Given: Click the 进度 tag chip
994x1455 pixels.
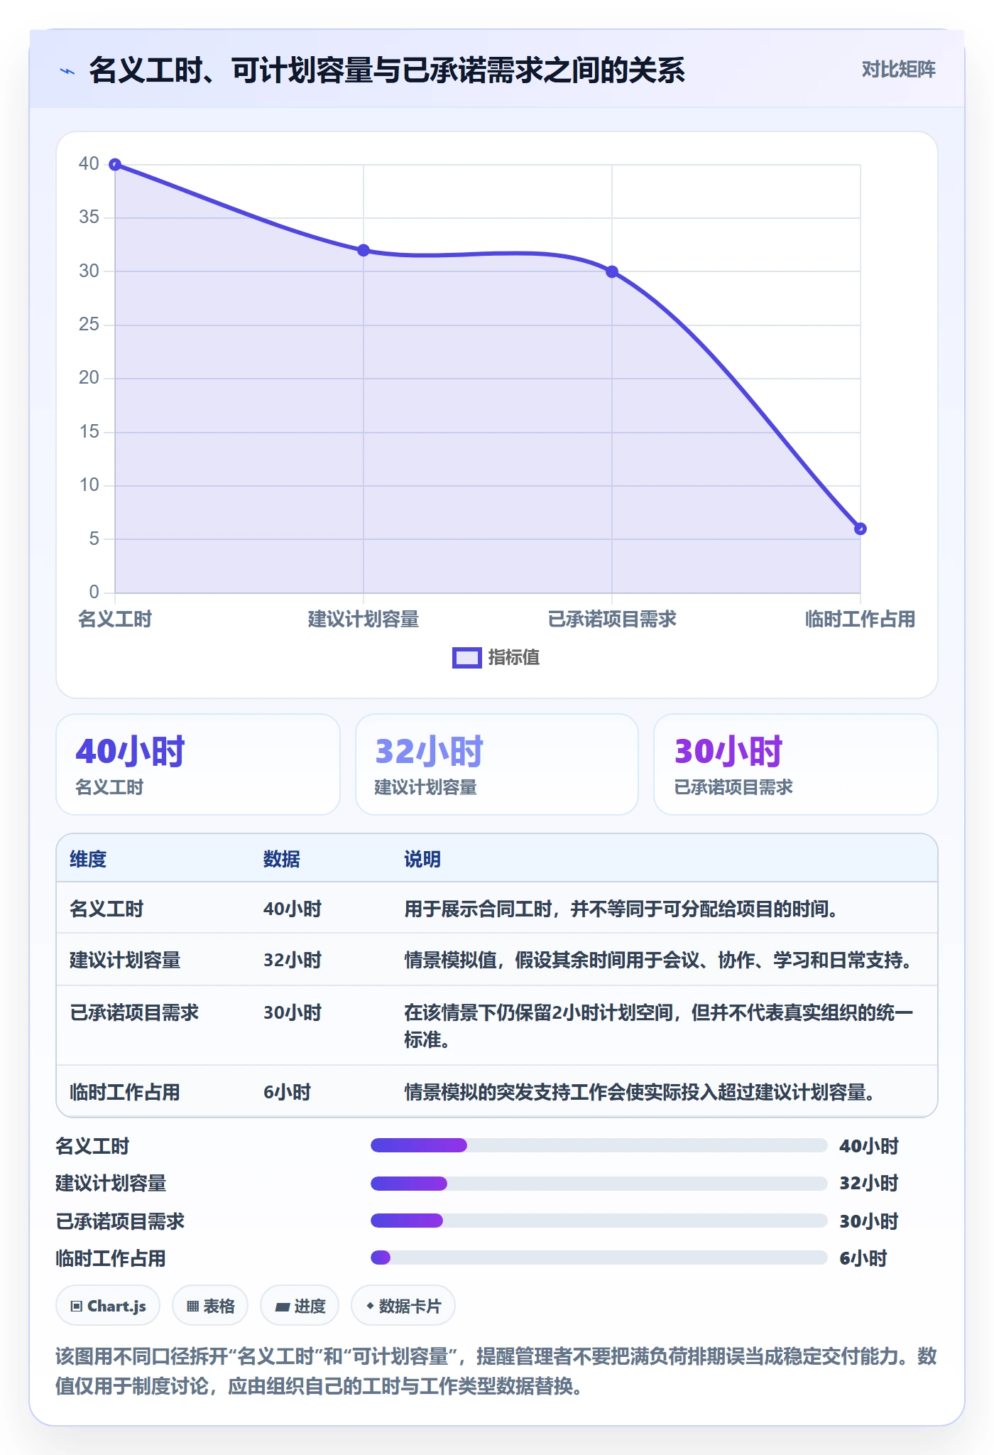Looking at the screenshot, I should tap(300, 1306).
